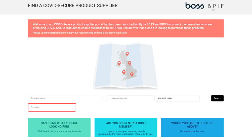This screenshot has height=138, width=252.
Task: Click the BPIF logo in header
Action: tap(216, 7)
